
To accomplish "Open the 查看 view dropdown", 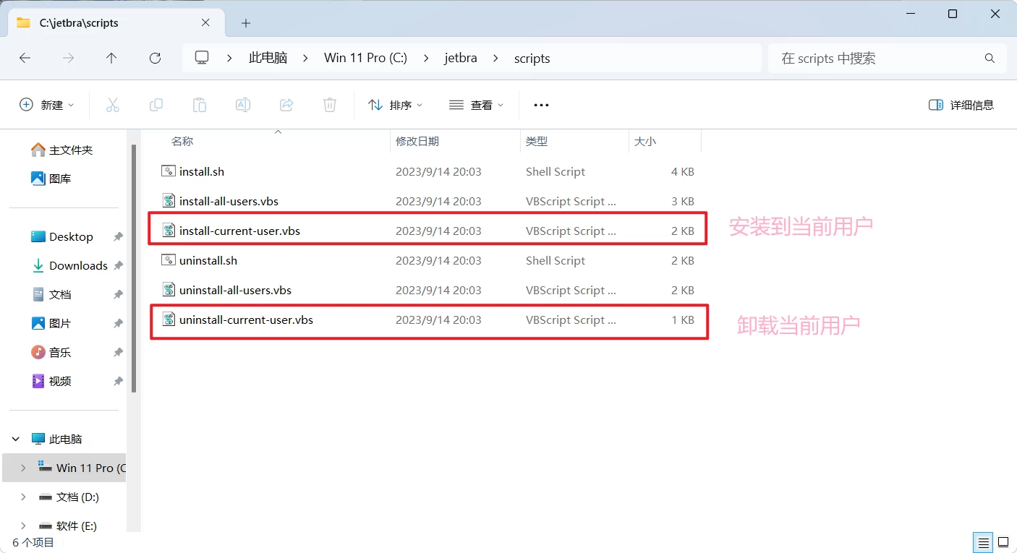I will [x=476, y=105].
